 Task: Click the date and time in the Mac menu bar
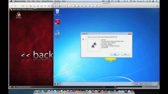pos(144,1)
